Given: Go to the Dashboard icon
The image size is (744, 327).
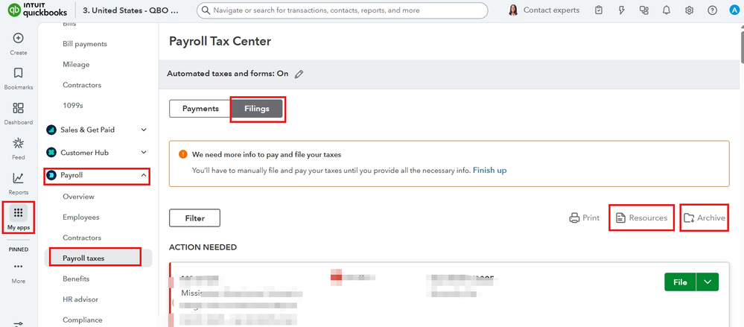Looking at the screenshot, I should point(18,108).
